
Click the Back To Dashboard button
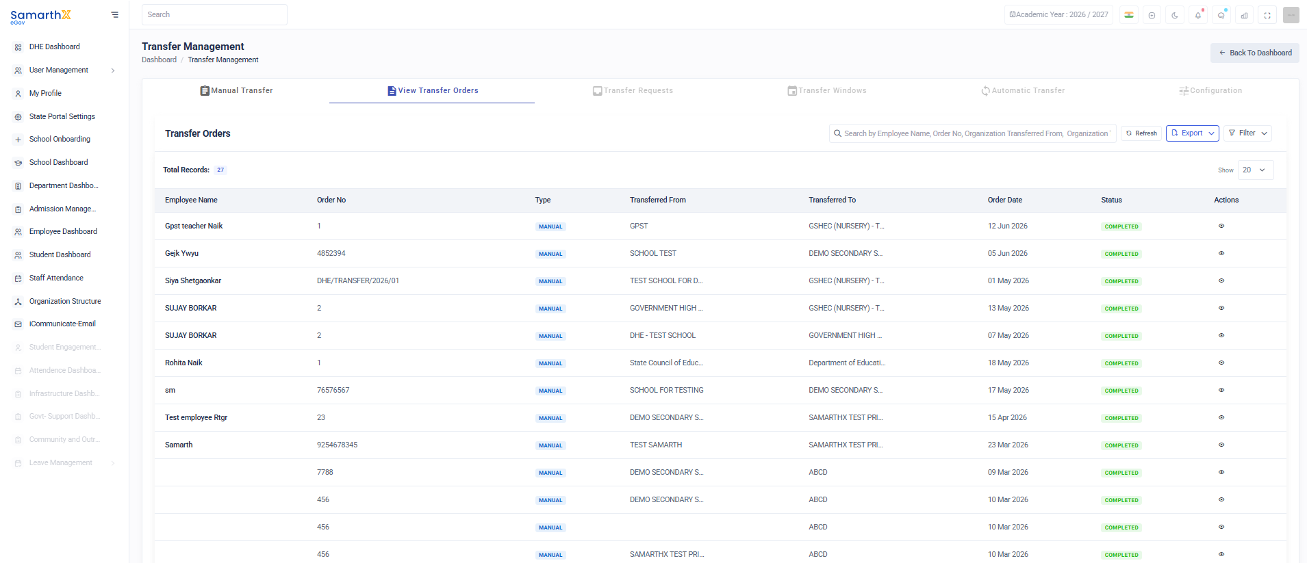tap(1255, 53)
